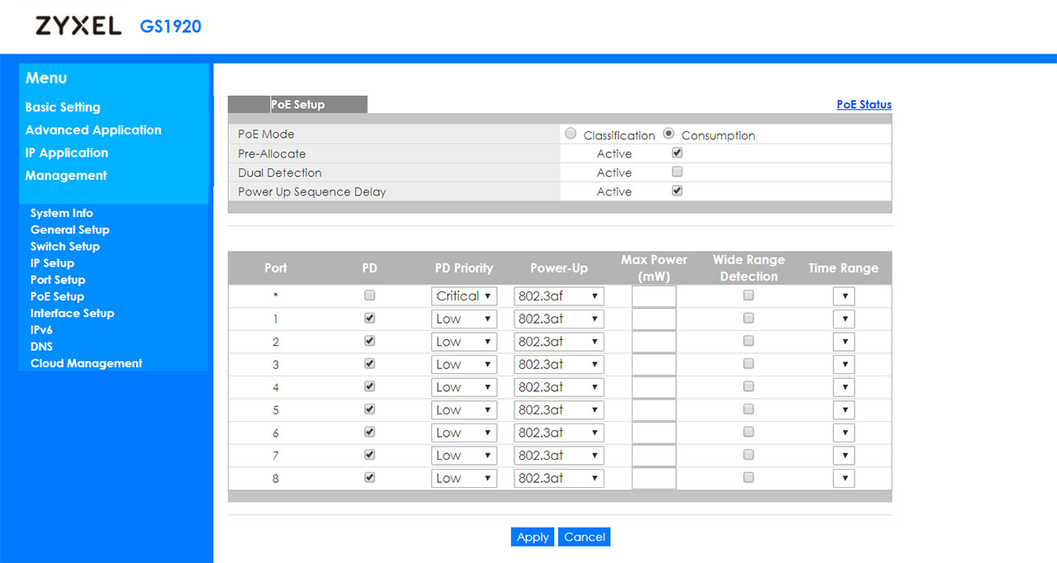Focus the Max Power field for port 1

pyautogui.click(x=654, y=319)
